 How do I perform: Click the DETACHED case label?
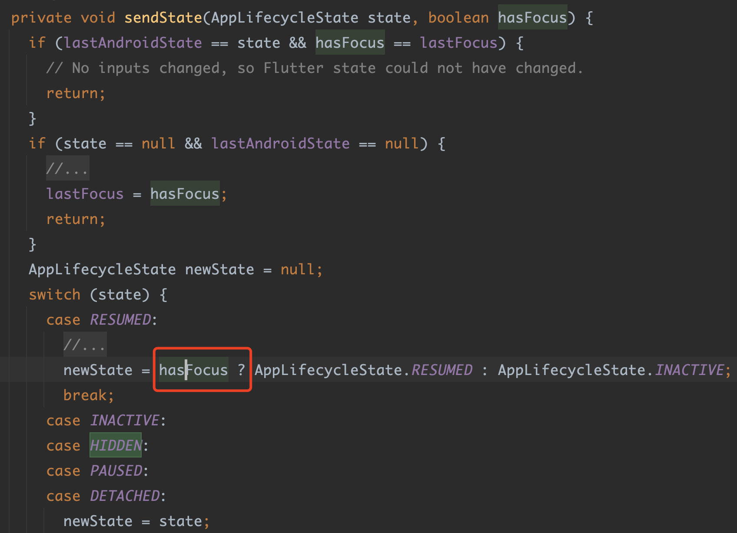[x=125, y=496]
